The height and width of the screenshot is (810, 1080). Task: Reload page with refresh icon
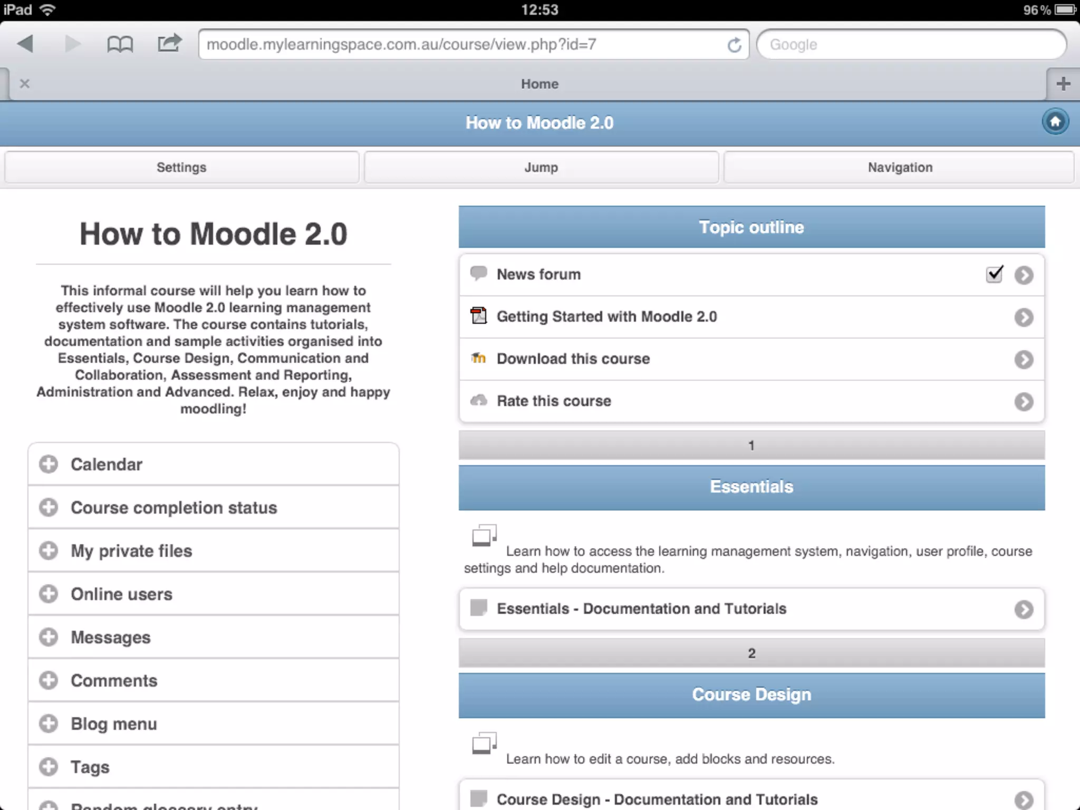pos(734,45)
